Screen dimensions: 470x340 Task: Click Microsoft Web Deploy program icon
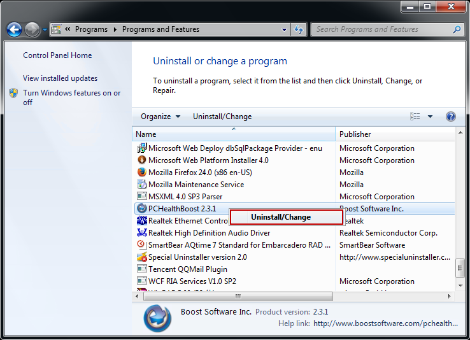[142, 148]
